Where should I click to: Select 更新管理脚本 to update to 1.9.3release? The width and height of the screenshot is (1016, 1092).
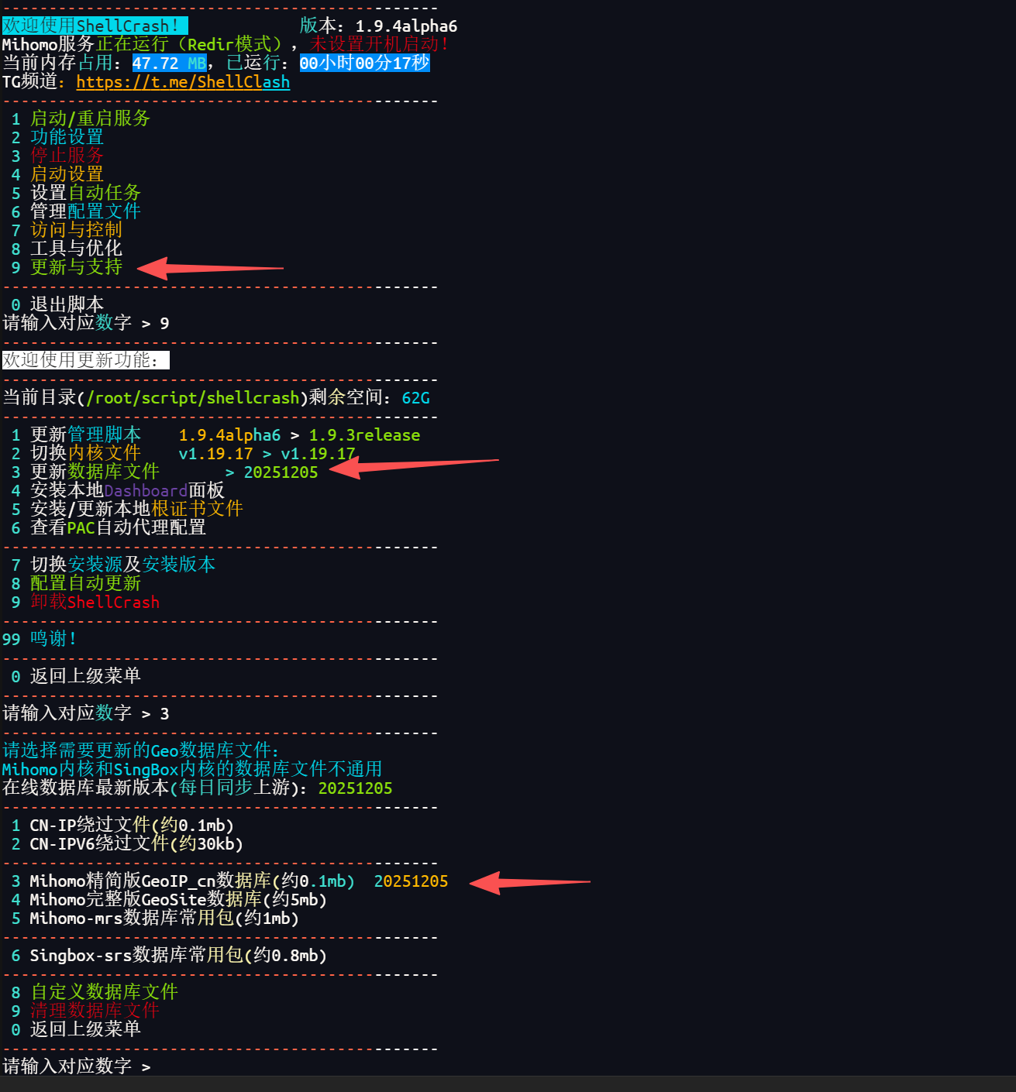pyautogui.click(x=87, y=434)
